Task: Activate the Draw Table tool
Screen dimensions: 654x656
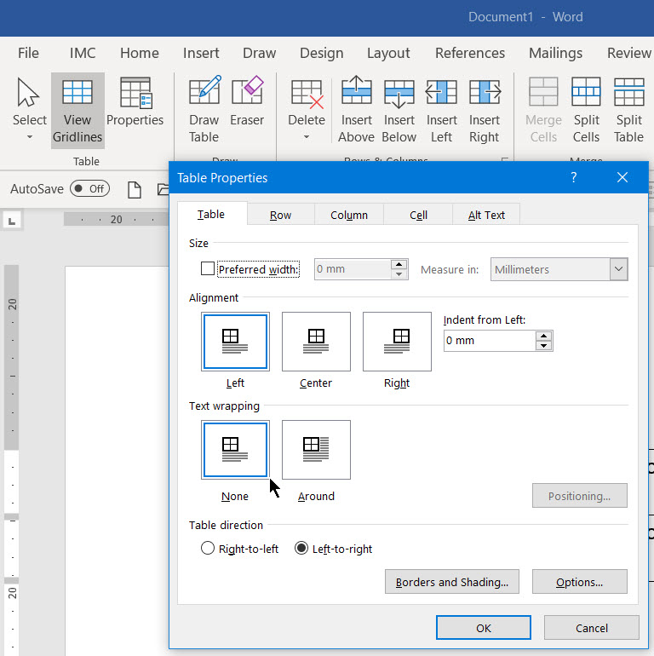Action: coord(204,111)
